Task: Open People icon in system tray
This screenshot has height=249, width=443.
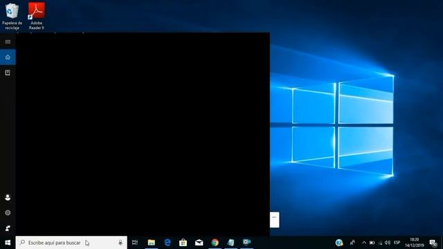Action: [352, 243]
